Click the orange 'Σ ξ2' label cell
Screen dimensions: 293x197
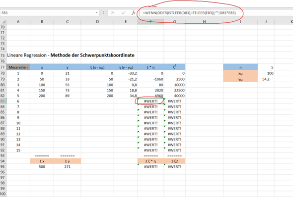pyautogui.click(x=174, y=161)
